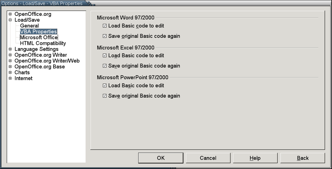Viewport: 332px width, 169px height.
Task: Expand the OpenOffice.org Writer/Web node
Action: pyautogui.click(x=10, y=61)
